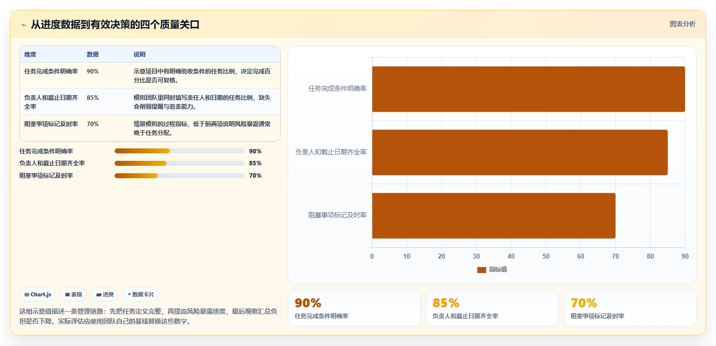Screen dimensions: 716x346
Task: Click the 30 tick on the chart x-axis
Action: tap(477, 257)
